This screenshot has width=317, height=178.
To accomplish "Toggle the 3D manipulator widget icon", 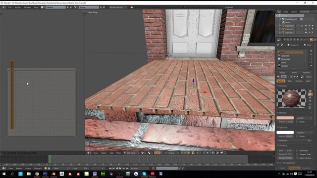I will (156, 153).
